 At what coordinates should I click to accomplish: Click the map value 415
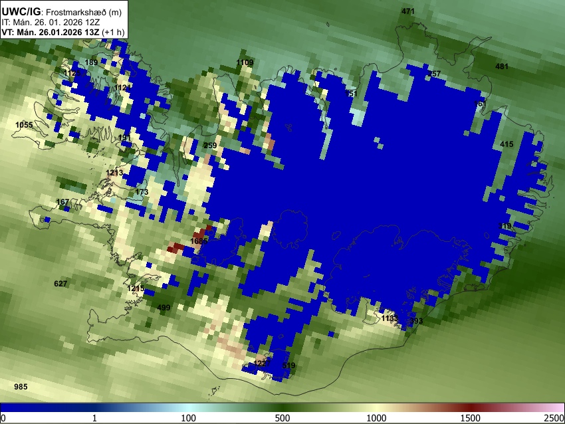tap(507, 144)
